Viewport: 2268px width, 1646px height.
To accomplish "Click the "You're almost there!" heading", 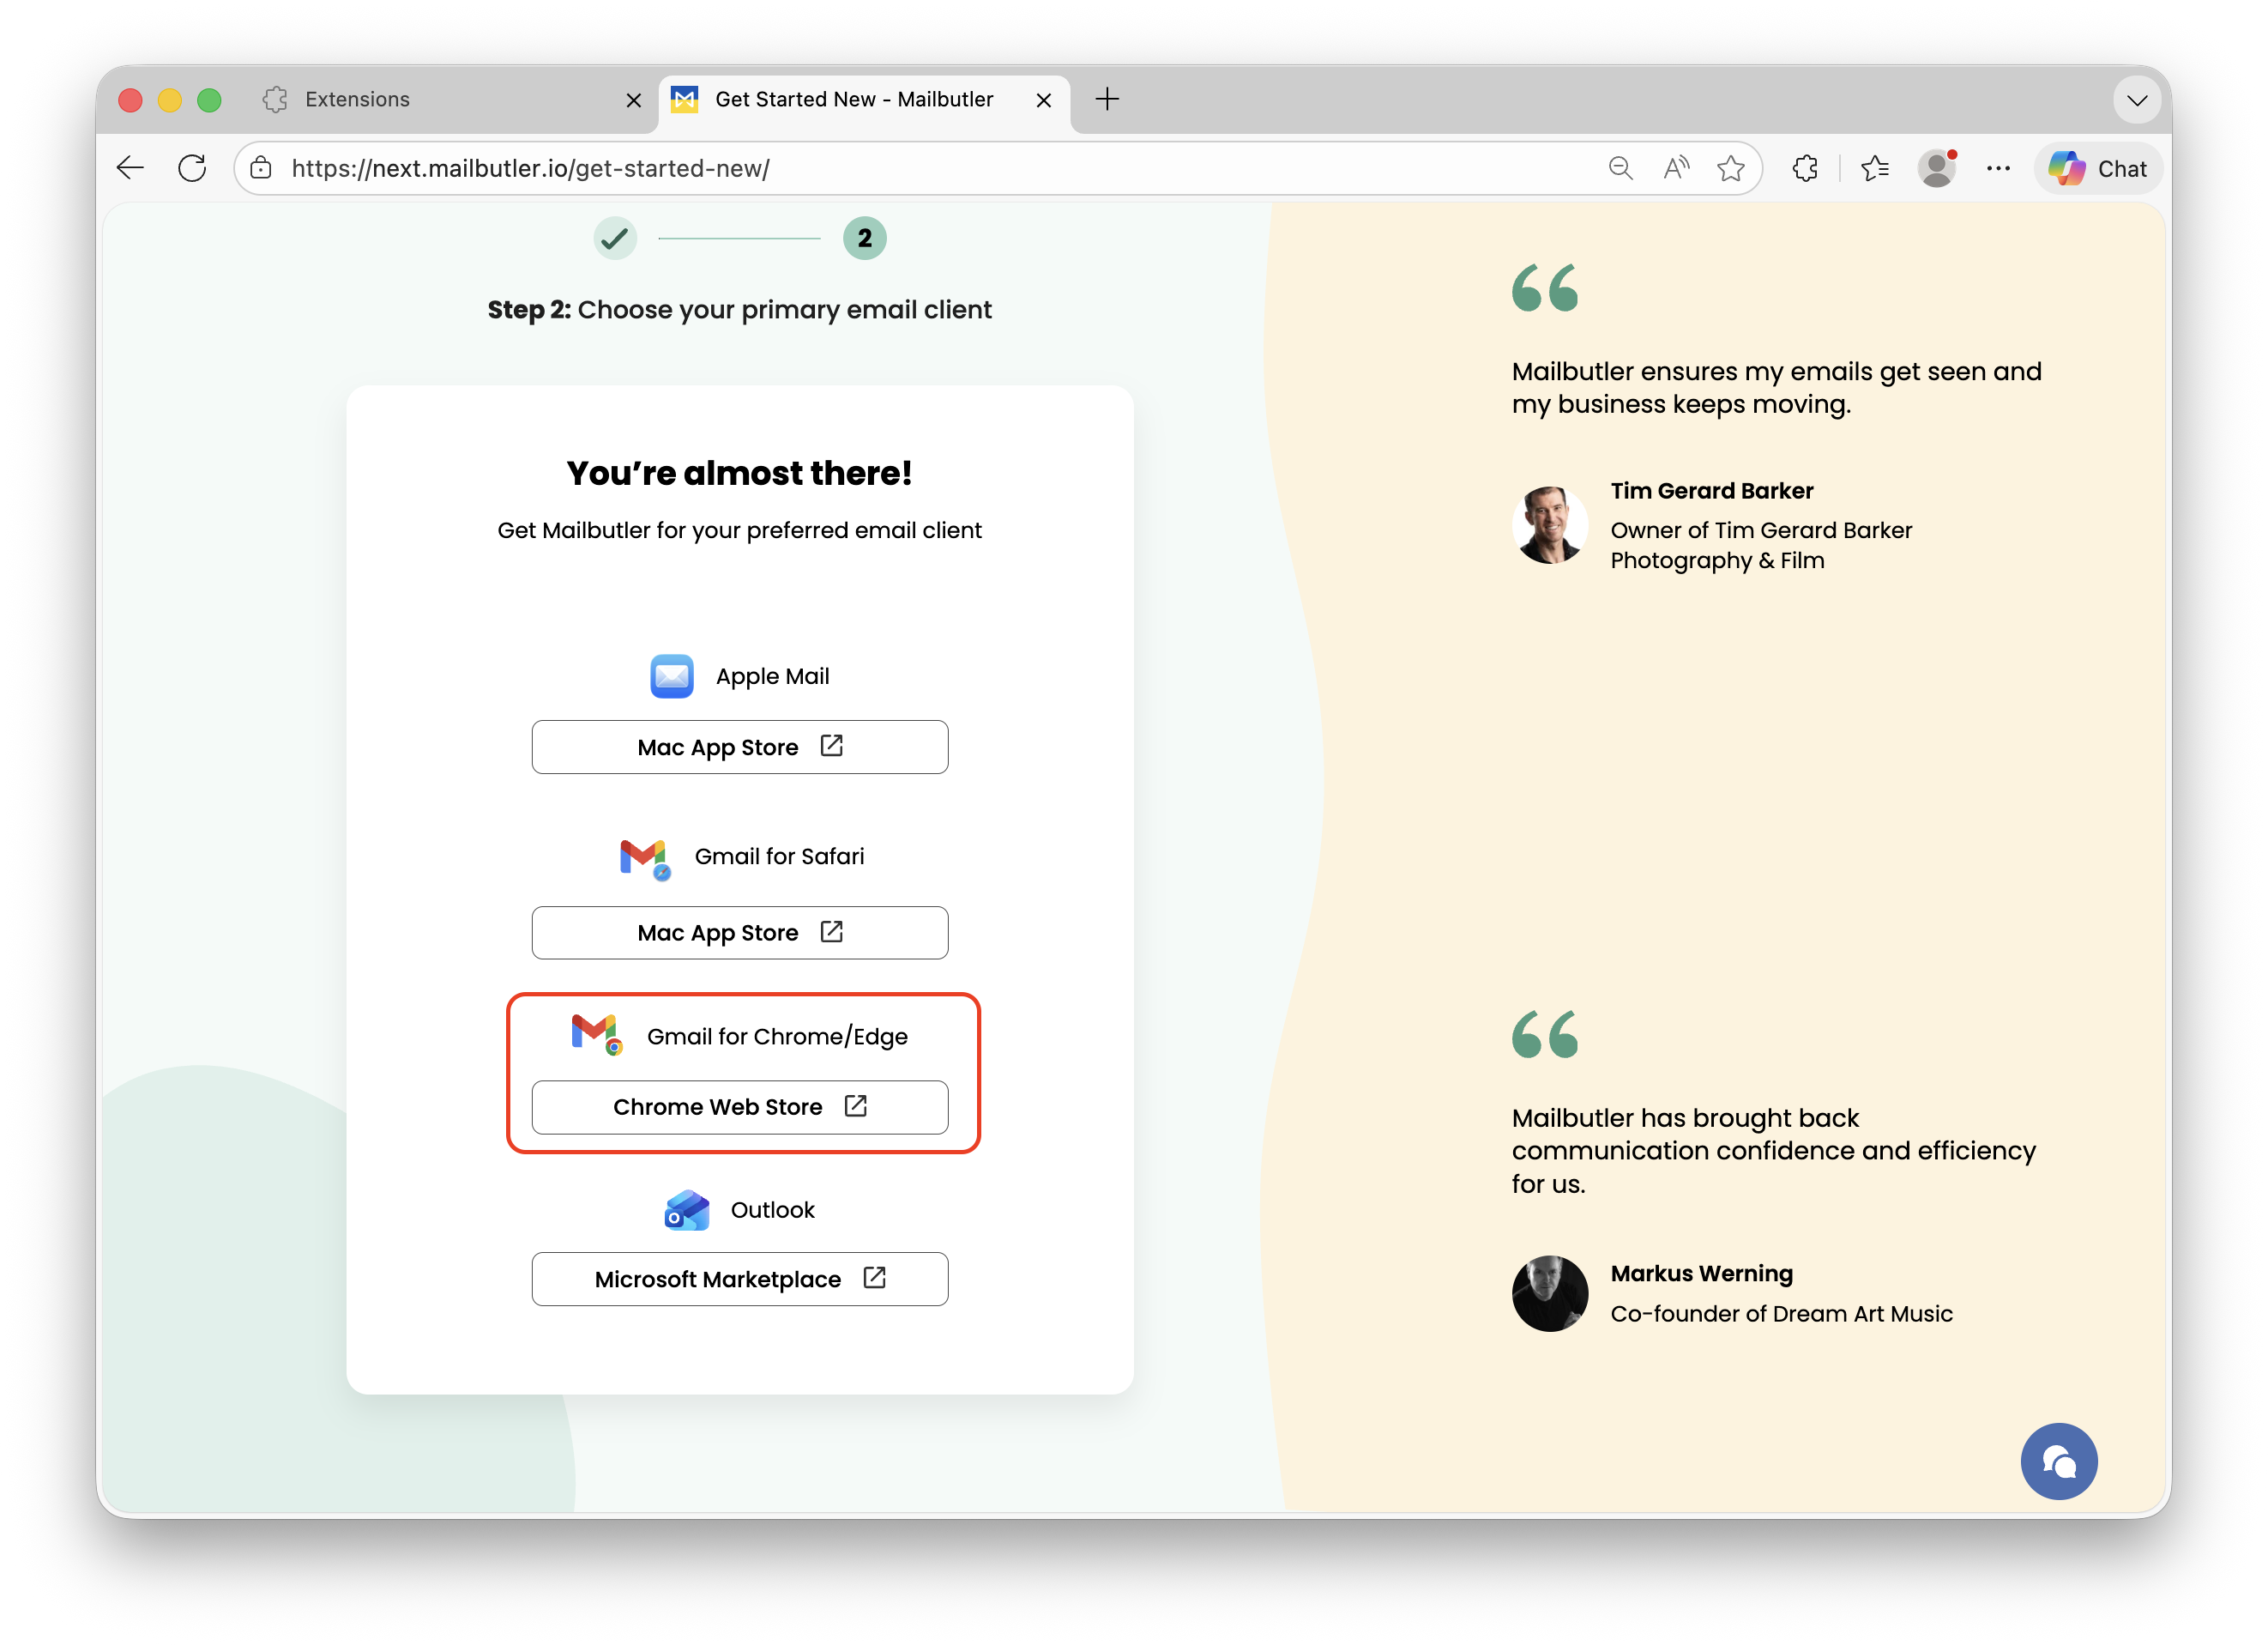I will pos(739,473).
